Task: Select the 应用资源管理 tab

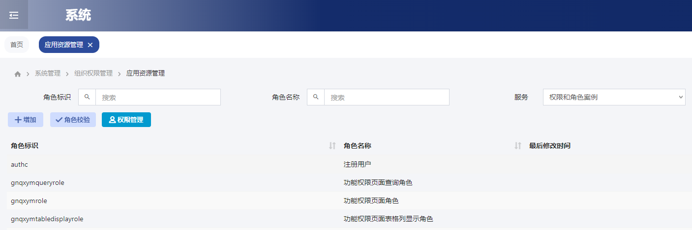Action: [x=63, y=45]
